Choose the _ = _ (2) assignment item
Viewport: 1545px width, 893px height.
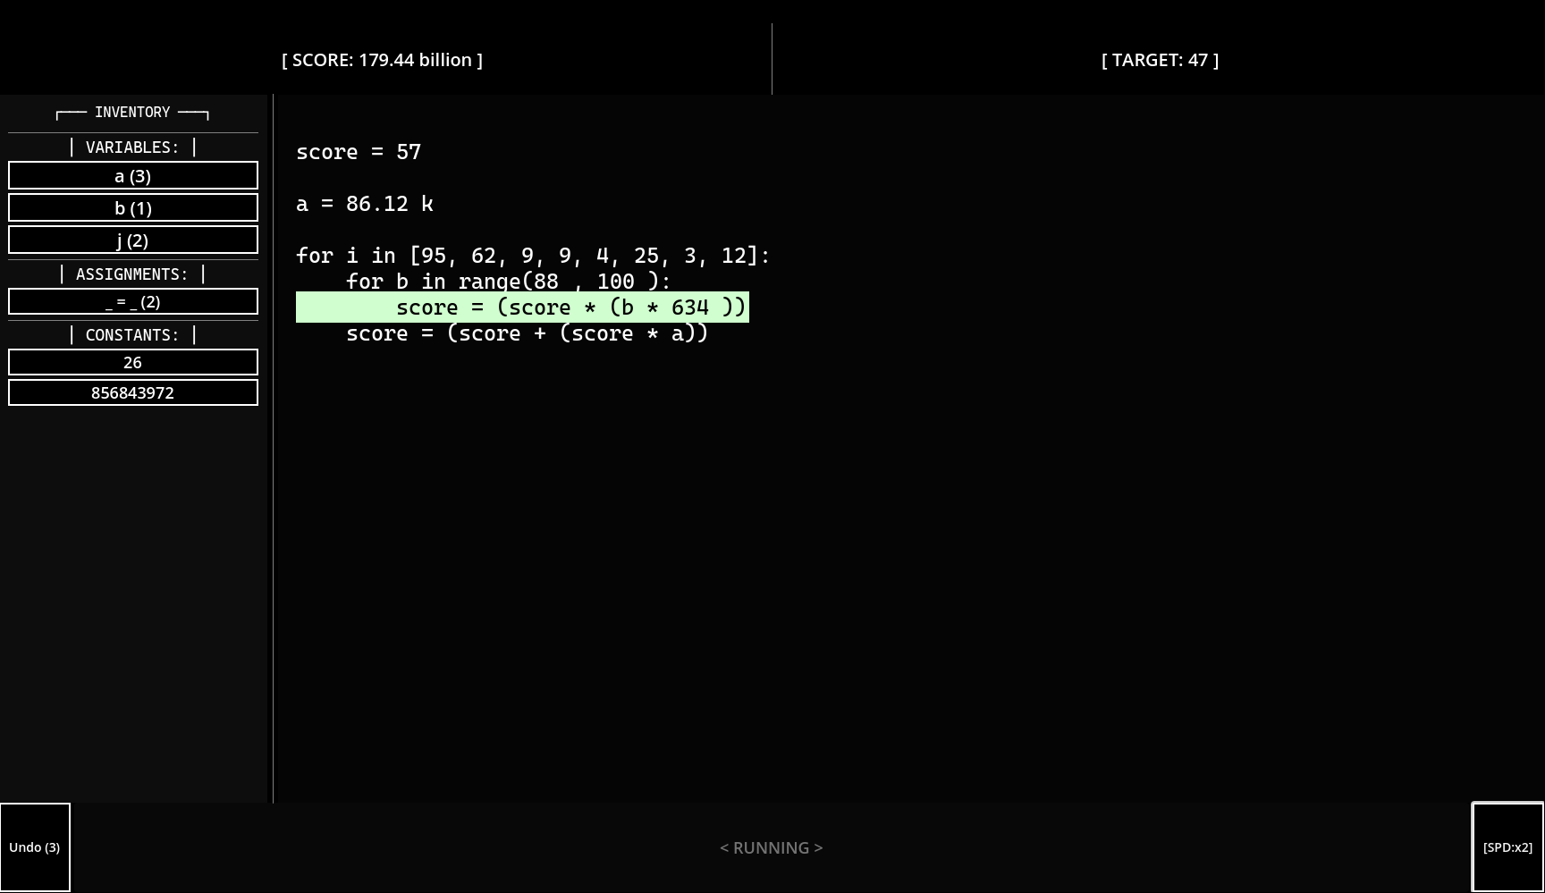tap(132, 301)
